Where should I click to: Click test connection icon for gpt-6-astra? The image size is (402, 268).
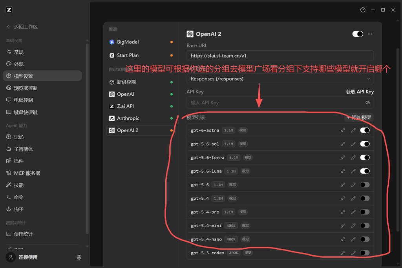coord(342,130)
